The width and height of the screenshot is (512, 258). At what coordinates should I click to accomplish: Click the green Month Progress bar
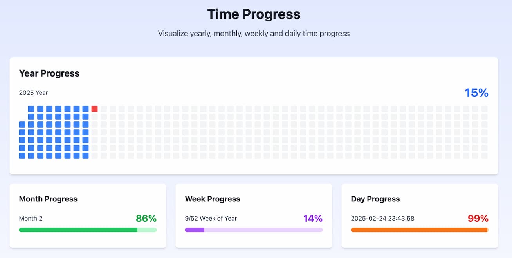click(x=78, y=230)
